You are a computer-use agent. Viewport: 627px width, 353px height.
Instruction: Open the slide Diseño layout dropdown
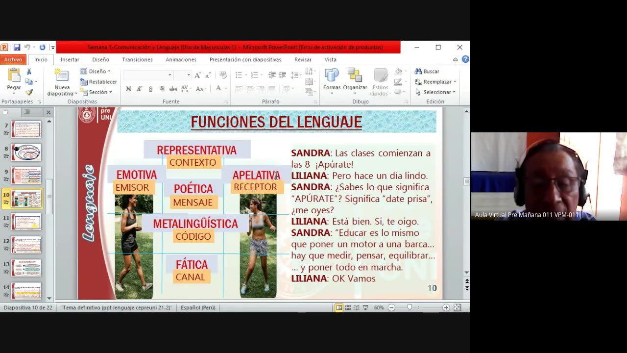[96, 72]
